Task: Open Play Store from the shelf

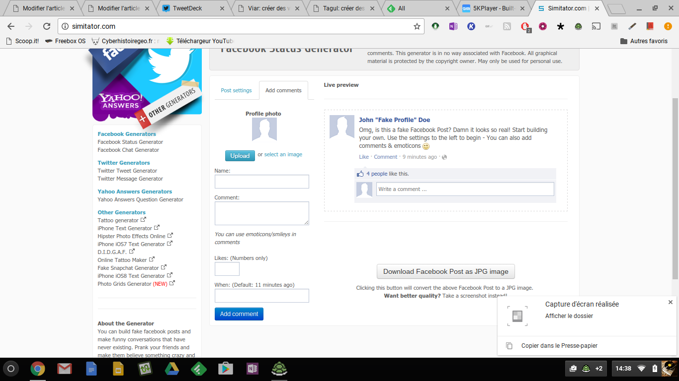Action: (225, 369)
